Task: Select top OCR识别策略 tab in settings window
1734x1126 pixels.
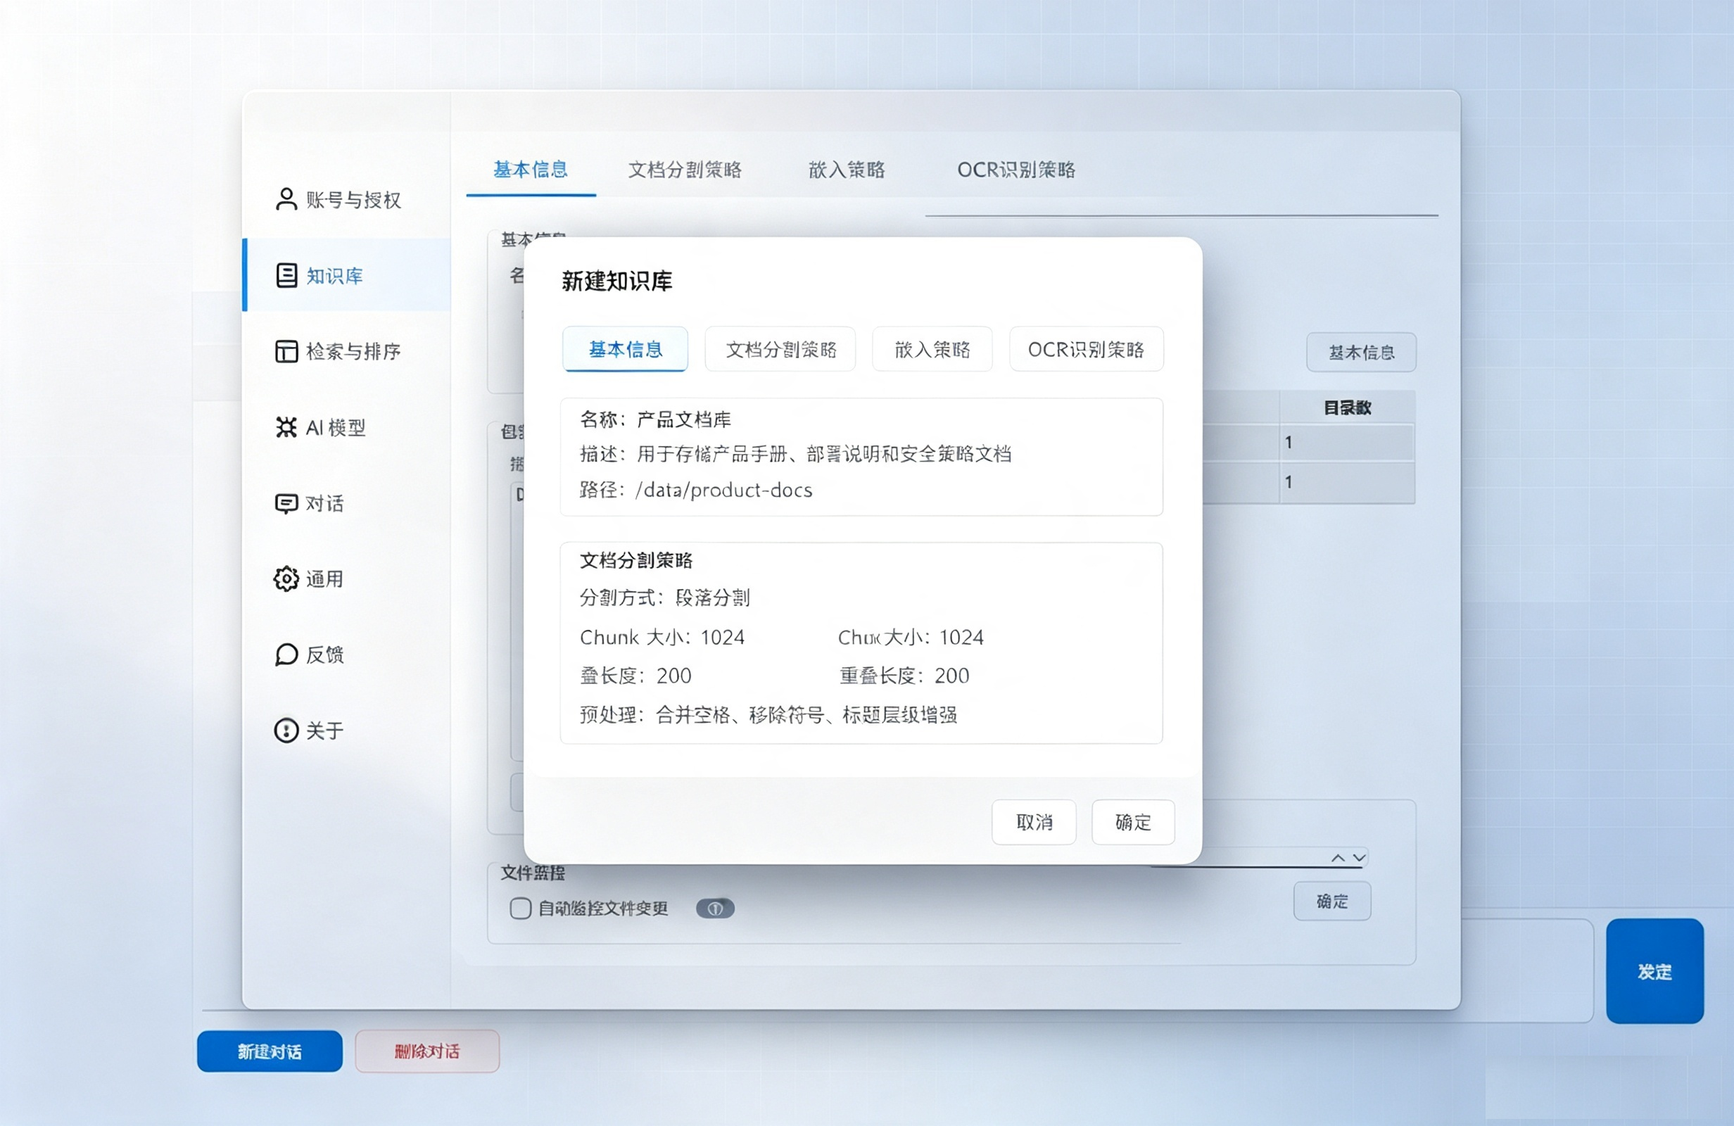Action: [1015, 170]
